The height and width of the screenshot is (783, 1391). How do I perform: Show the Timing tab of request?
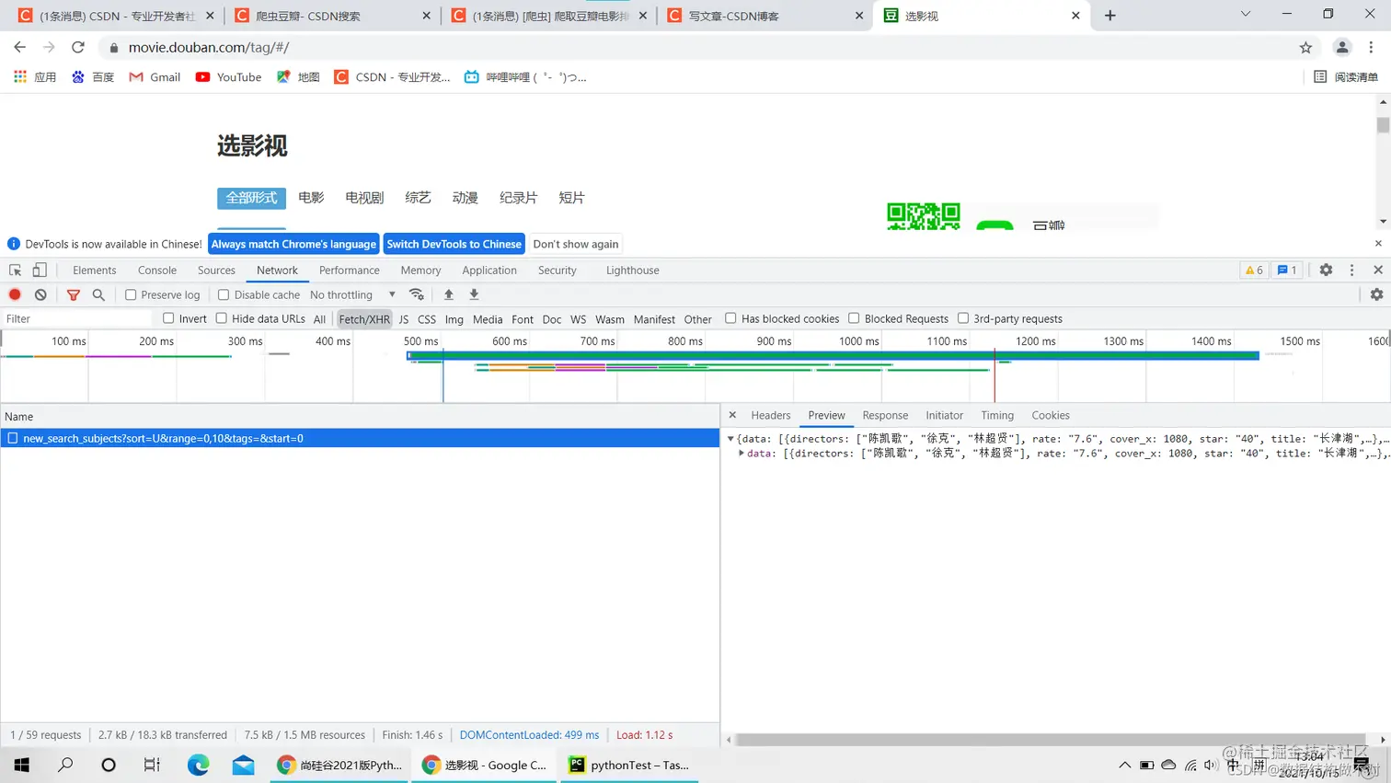pos(997,416)
